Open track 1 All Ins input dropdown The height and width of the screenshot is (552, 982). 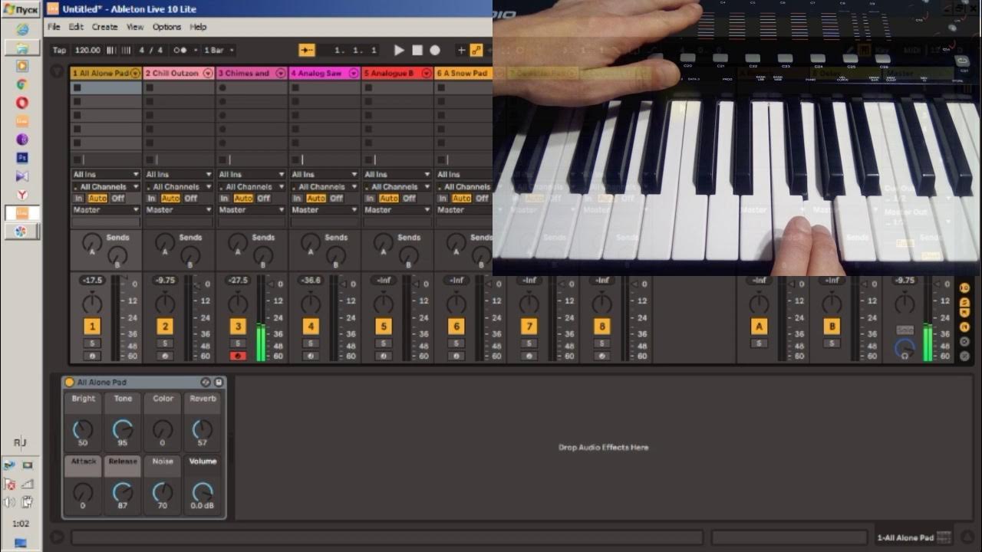(x=106, y=175)
